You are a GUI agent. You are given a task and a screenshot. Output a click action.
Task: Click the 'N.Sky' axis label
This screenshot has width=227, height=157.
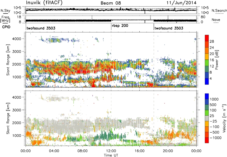pyautogui.click(x=5, y=10)
